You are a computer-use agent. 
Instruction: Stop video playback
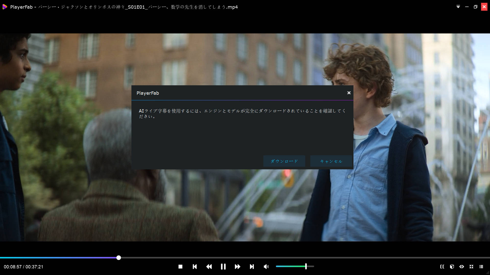180,267
